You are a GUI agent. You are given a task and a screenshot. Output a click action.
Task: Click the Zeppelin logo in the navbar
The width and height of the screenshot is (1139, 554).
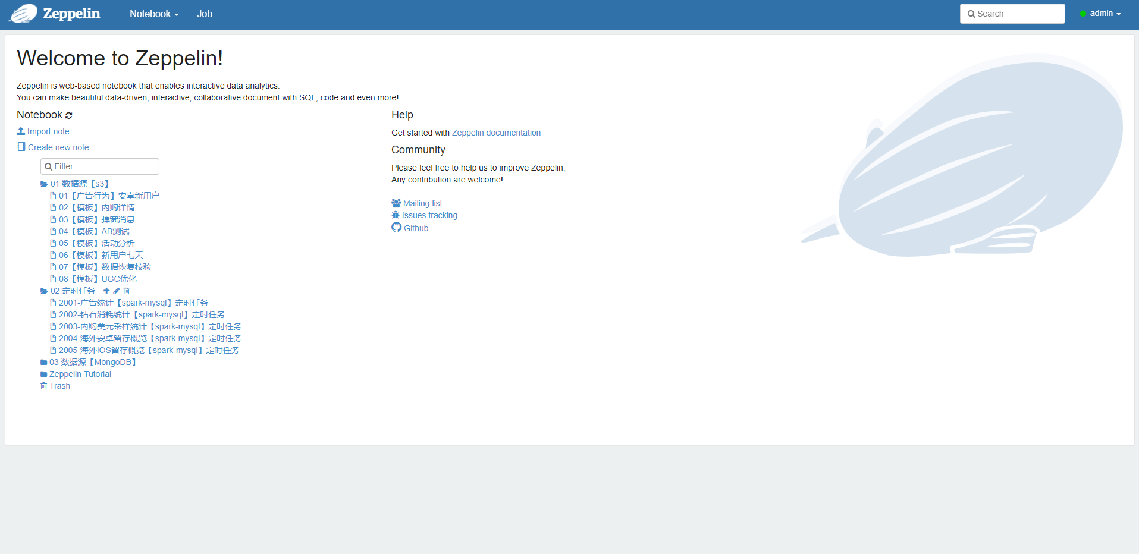tap(54, 14)
